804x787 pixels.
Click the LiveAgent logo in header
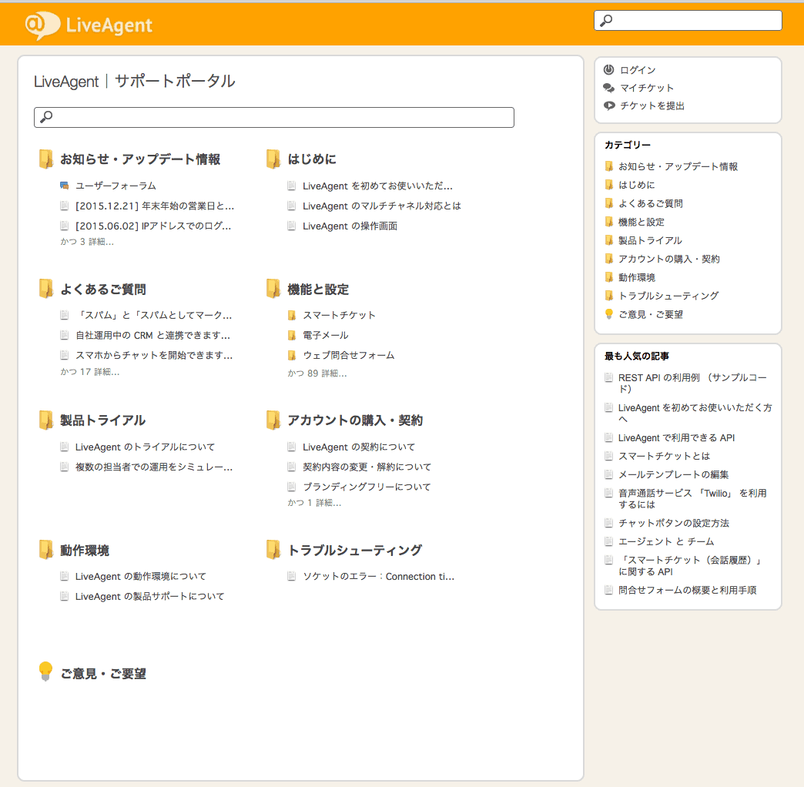tap(89, 25)
